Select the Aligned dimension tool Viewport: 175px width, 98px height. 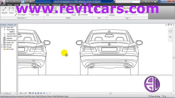4,10
